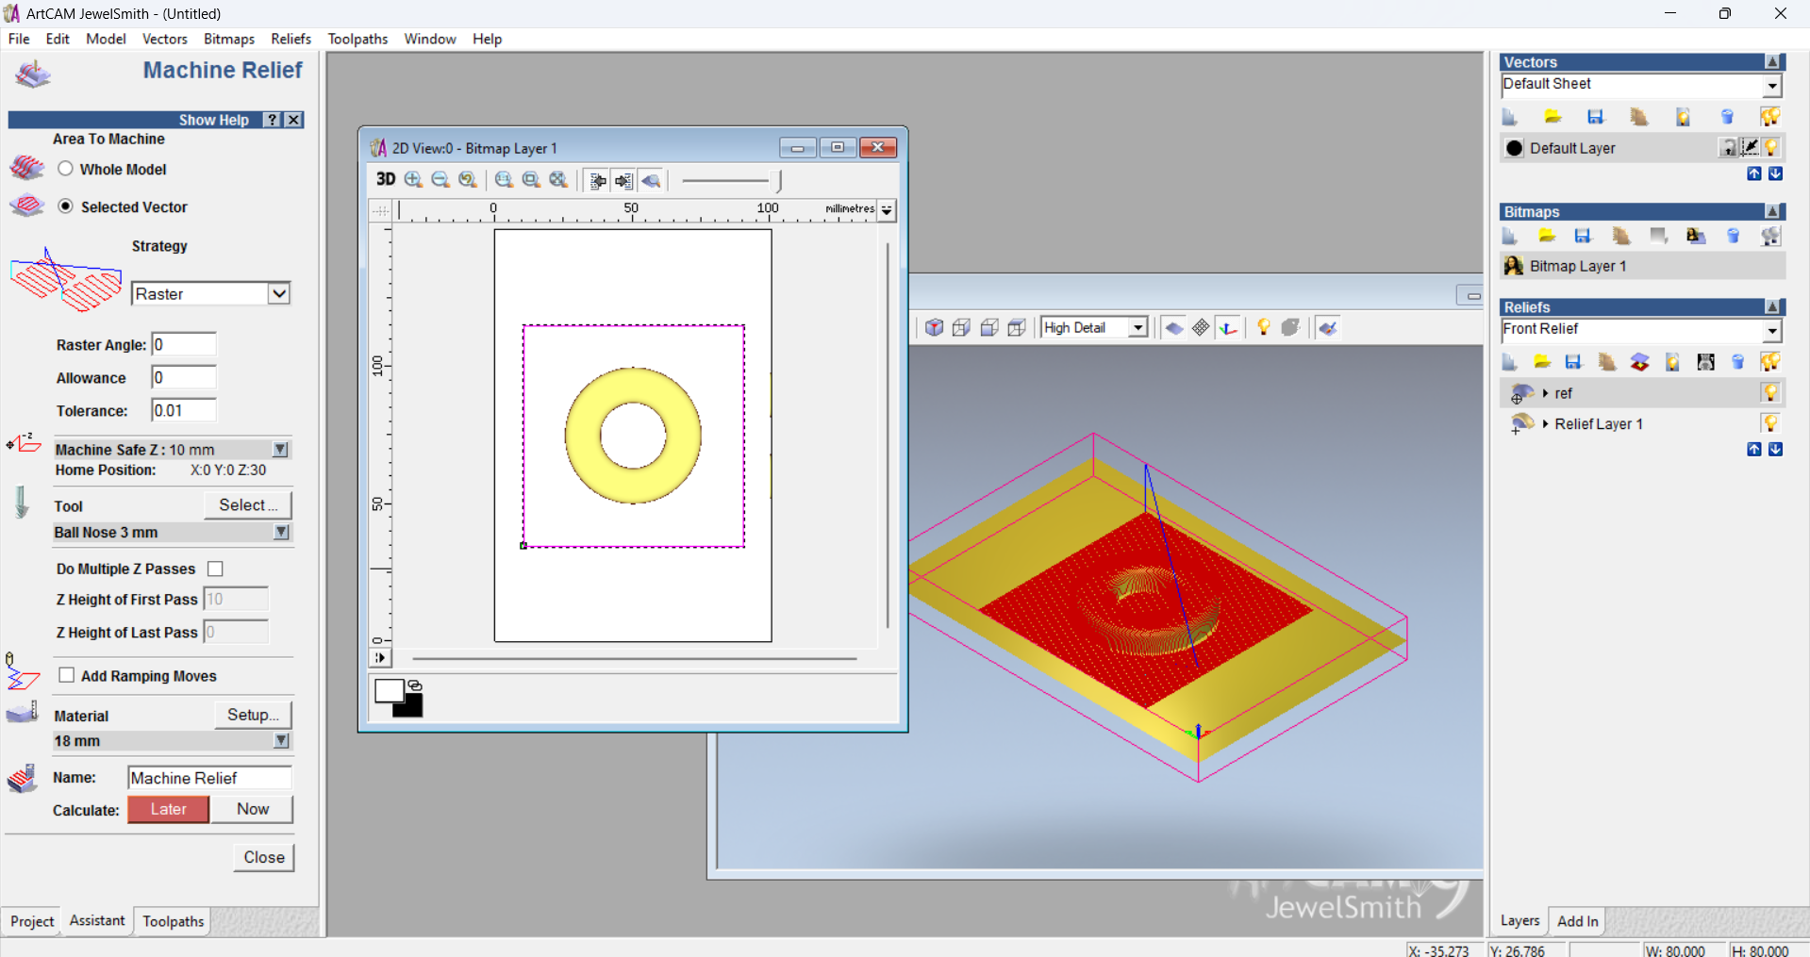Click the view along Y cube icon

pos(989,327)
